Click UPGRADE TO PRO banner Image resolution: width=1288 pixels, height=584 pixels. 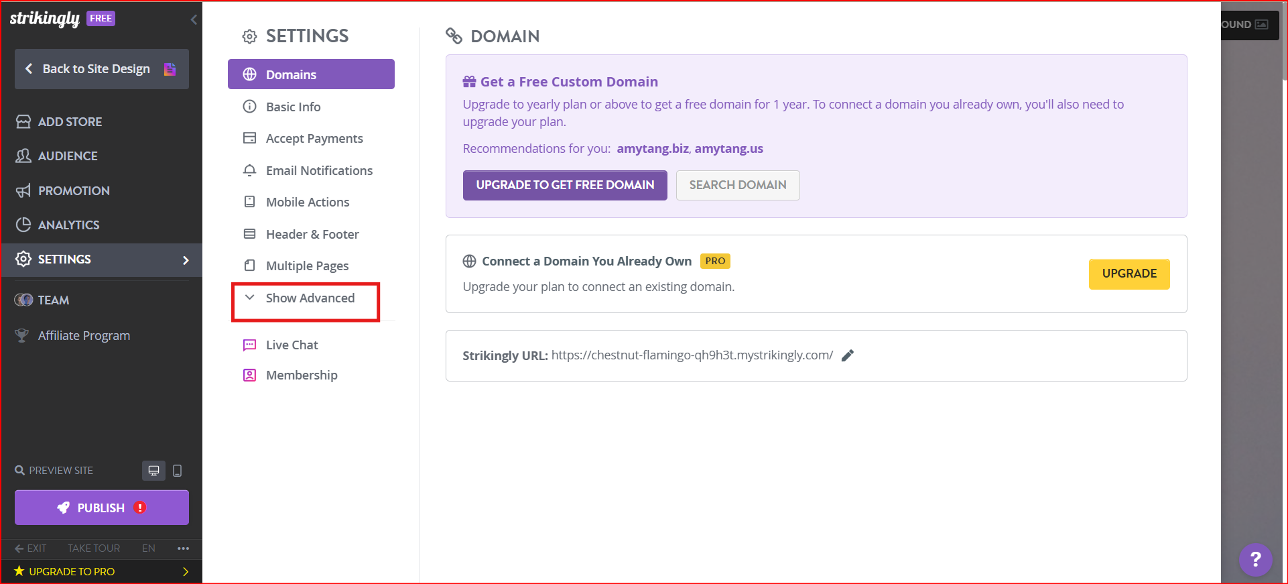click(x=102, y=571)
